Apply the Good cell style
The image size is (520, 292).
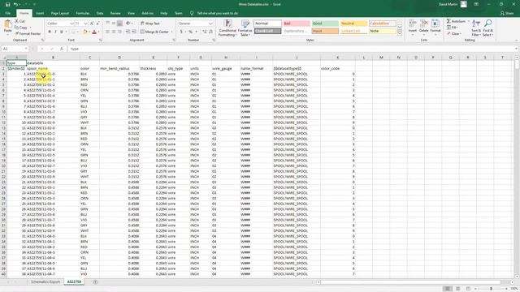325,24
